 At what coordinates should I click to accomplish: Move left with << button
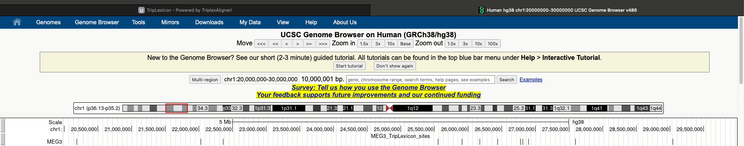pos(275,44)
